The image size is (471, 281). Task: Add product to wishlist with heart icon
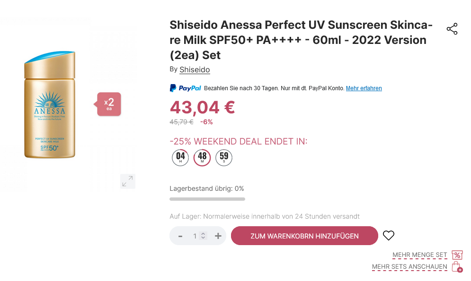(389, 236)
